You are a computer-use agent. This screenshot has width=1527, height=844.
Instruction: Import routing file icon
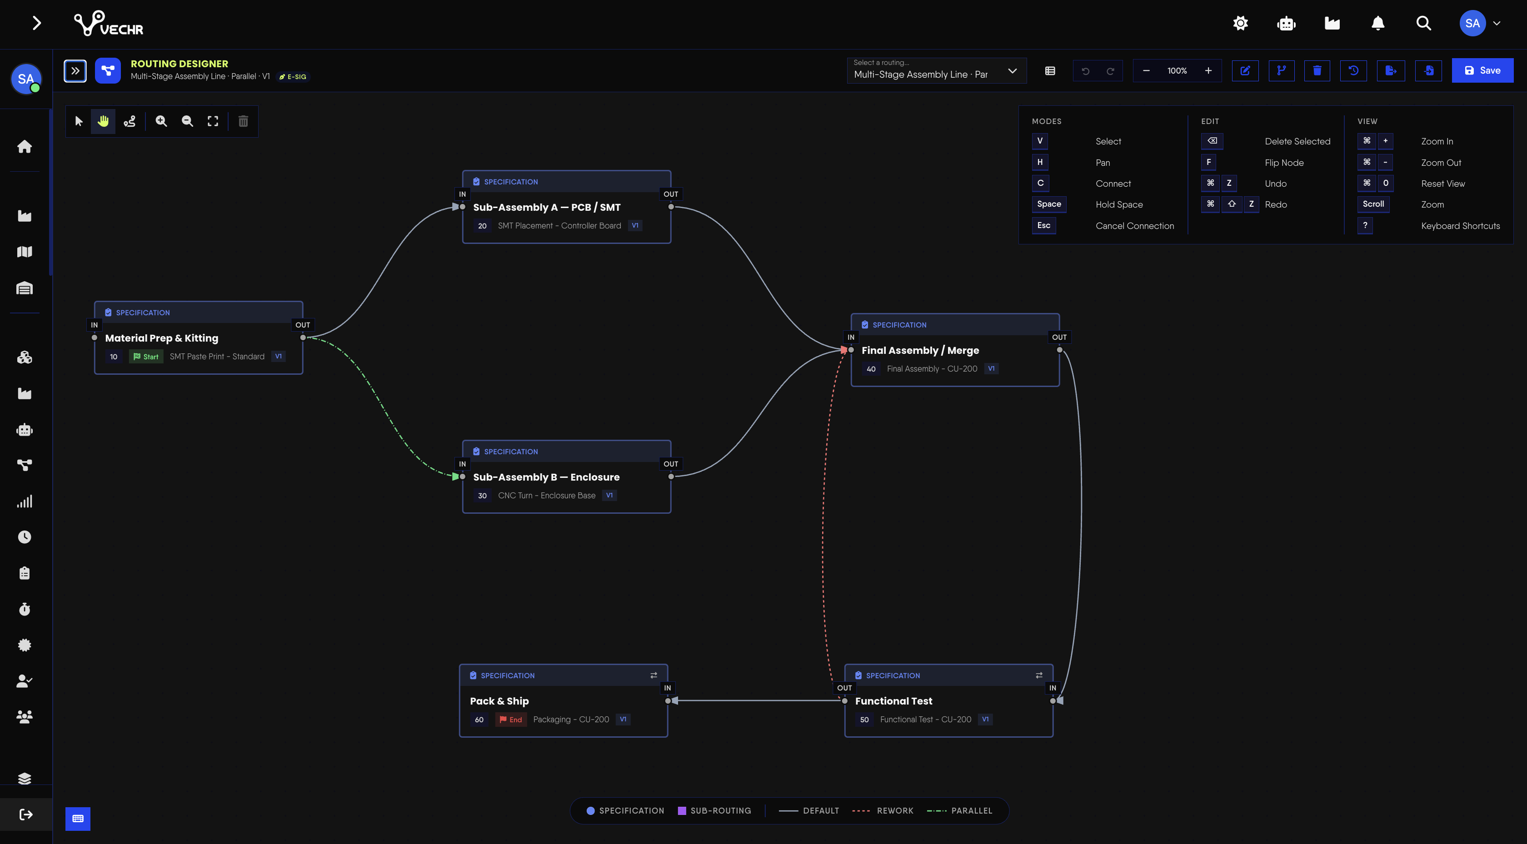(1428, 70)
